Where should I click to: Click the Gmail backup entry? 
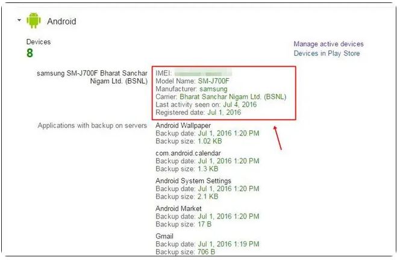[164, 237]
